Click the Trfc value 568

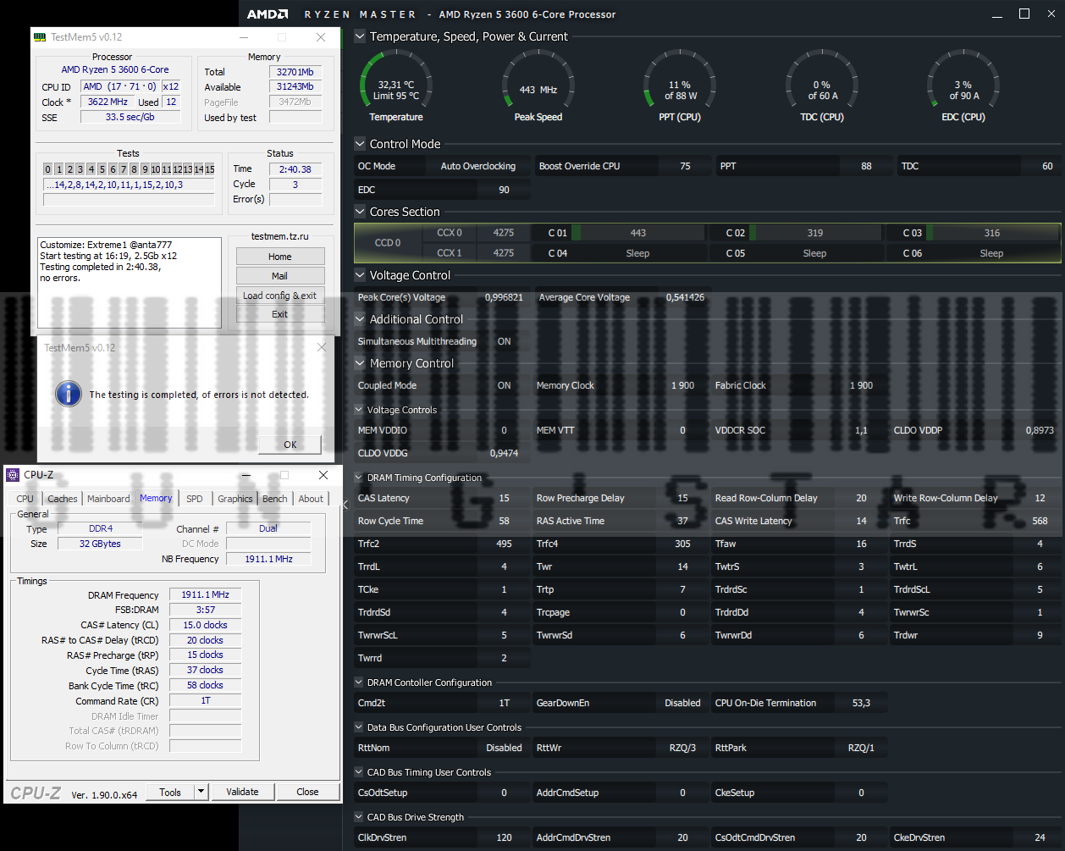point(1040,521)
